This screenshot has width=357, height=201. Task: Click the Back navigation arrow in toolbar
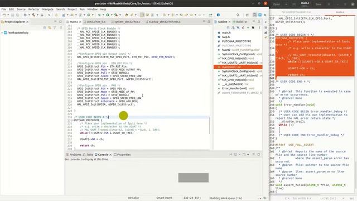[x=191, y=15]
